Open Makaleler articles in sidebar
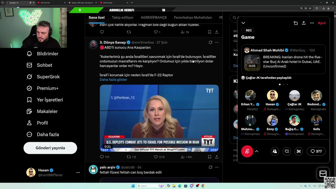 point(42,111)
